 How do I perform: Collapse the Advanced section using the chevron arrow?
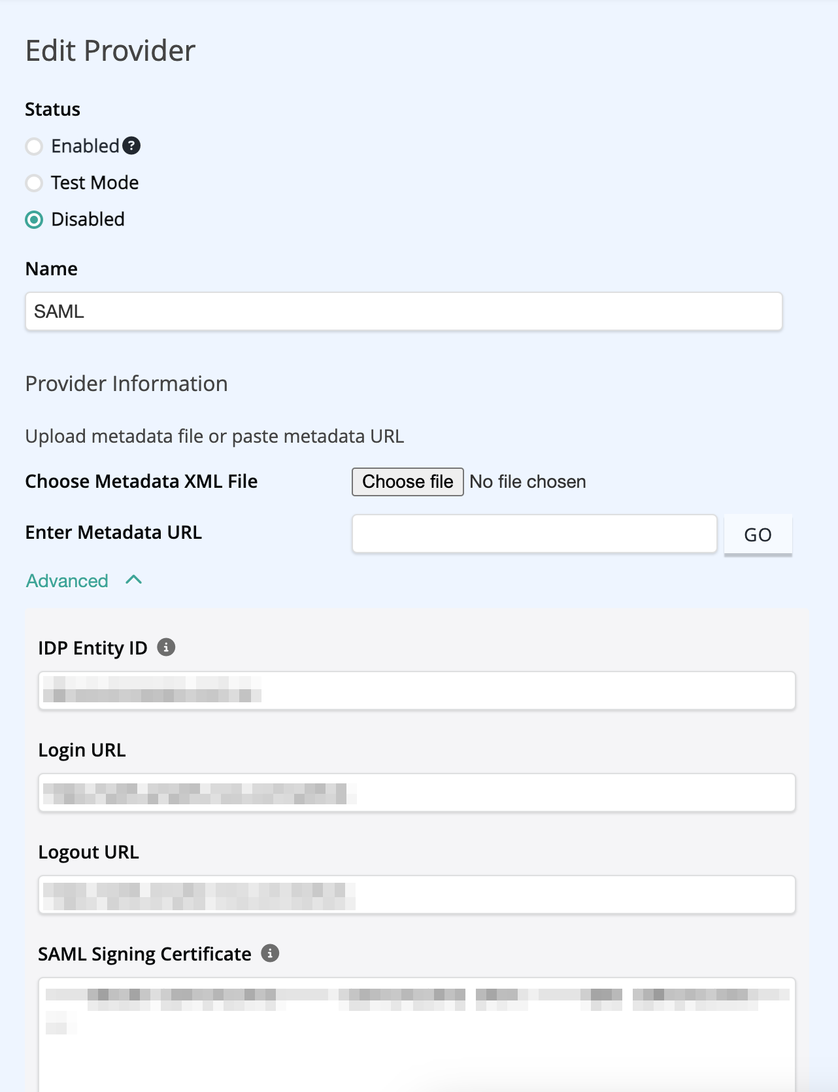tap(134, 580)
